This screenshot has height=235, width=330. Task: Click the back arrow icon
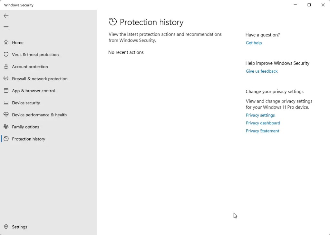tap(6, 16)
